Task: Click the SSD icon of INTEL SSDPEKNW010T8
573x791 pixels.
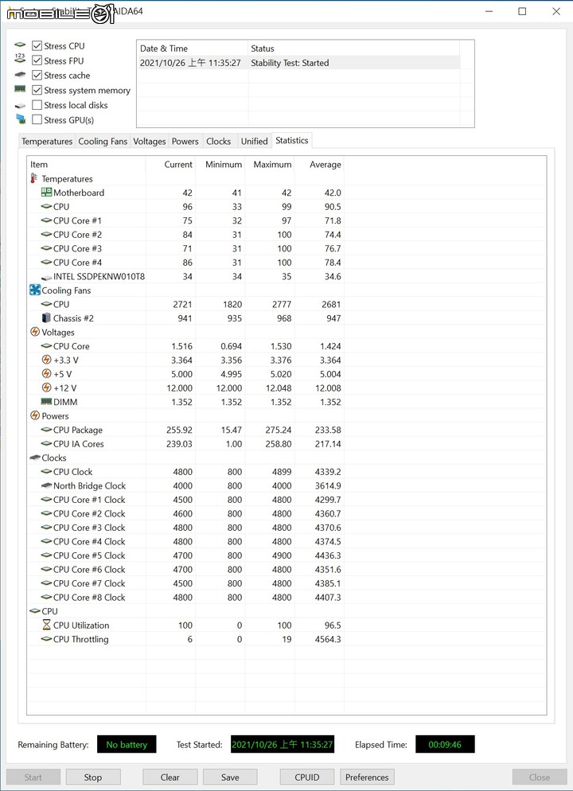Action: [x=46, y=277]
